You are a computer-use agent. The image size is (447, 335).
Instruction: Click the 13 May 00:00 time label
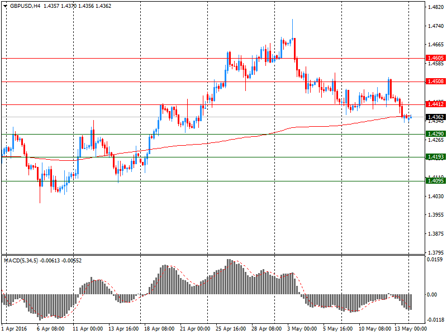[x=411, y=329]
